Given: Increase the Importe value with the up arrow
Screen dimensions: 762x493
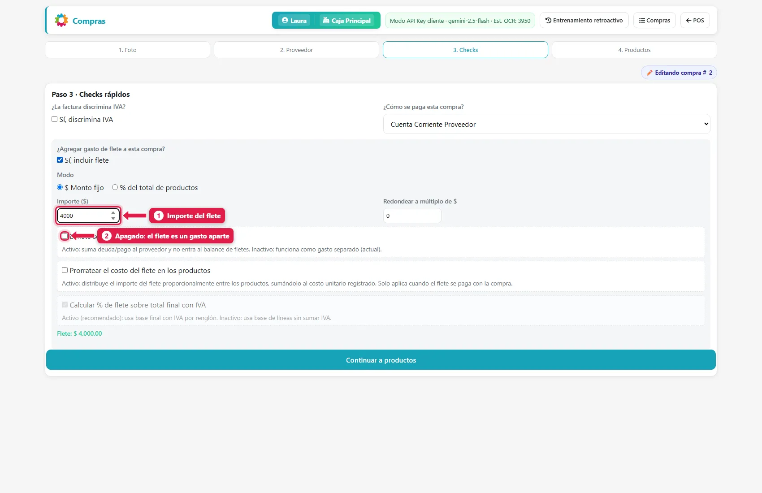Looking at the screenshot, I should [113, 213].
